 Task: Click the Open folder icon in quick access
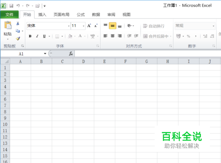(38, 6)
